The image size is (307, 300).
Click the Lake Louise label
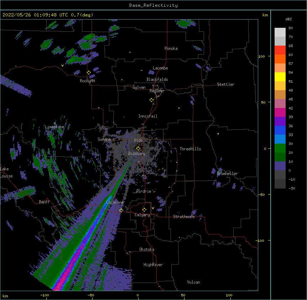(x=6, y=172)
